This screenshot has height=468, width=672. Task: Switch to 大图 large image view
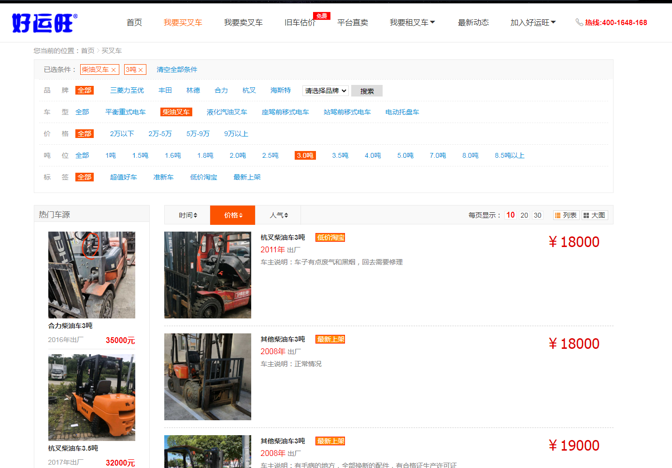pos(594,215)
